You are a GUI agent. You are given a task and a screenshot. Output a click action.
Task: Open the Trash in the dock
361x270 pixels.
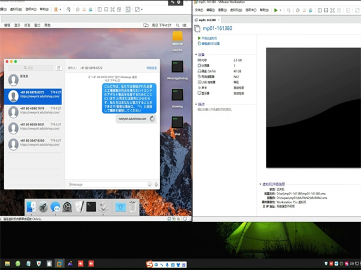(132, 207)
